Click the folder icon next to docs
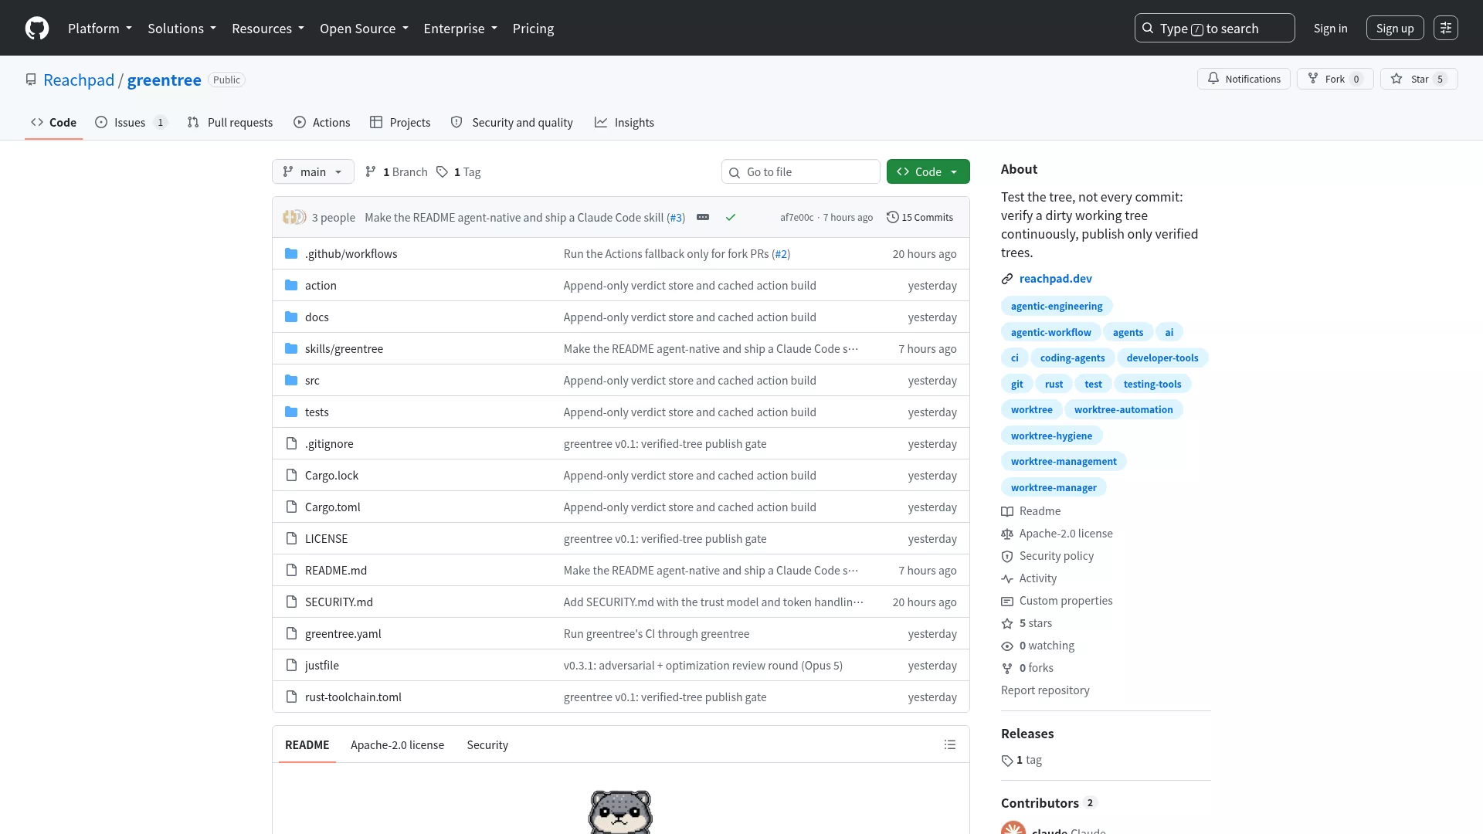1483x834 pixels. 291,317
